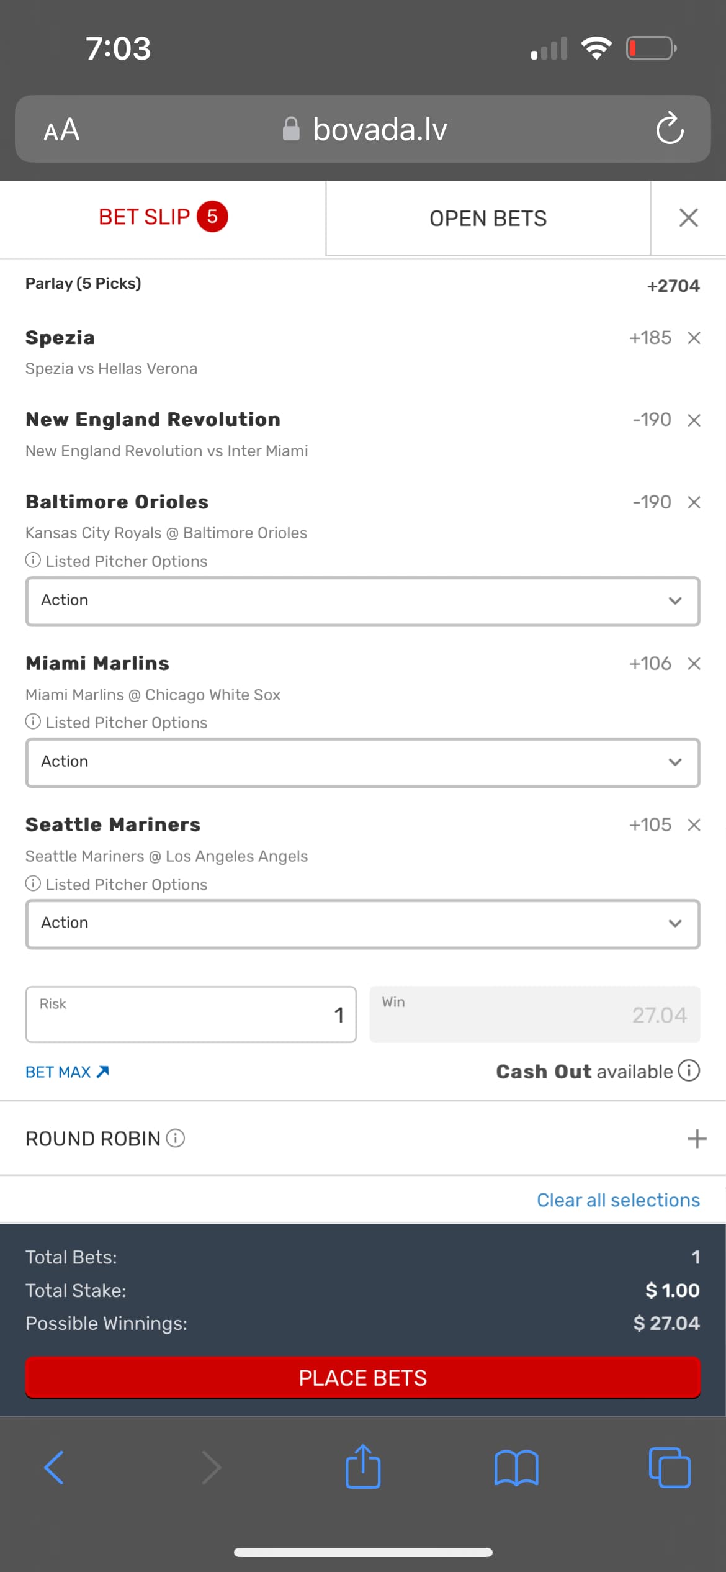This screenshot has width=726, height=1572.
Task: Select the Bet Slip tab
Action: tap(163, 217)
